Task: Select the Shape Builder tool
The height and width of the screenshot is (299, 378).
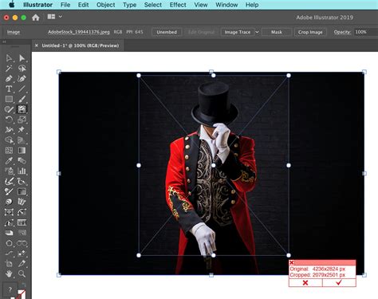Action: tap(9, 140)
